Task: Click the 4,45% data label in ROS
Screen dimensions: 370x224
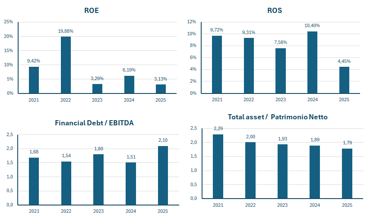Action: [344, 61]
